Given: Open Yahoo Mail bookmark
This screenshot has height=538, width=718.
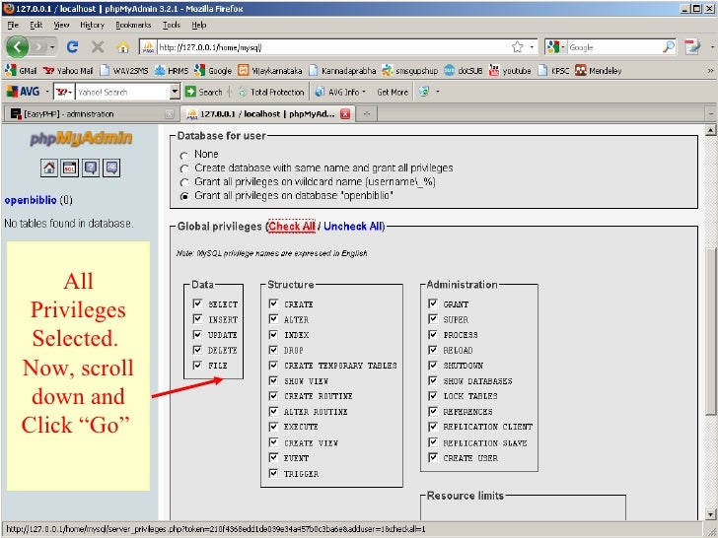Looking at the screenshot, I should point(68,71).
